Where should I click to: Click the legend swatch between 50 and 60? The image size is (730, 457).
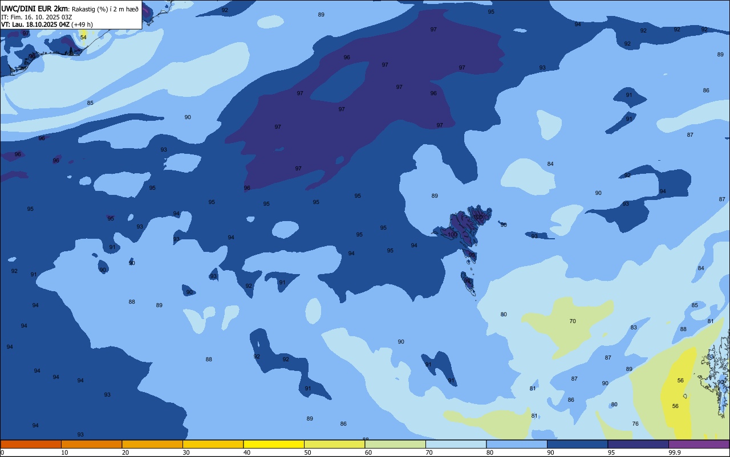tap(334, 444)
